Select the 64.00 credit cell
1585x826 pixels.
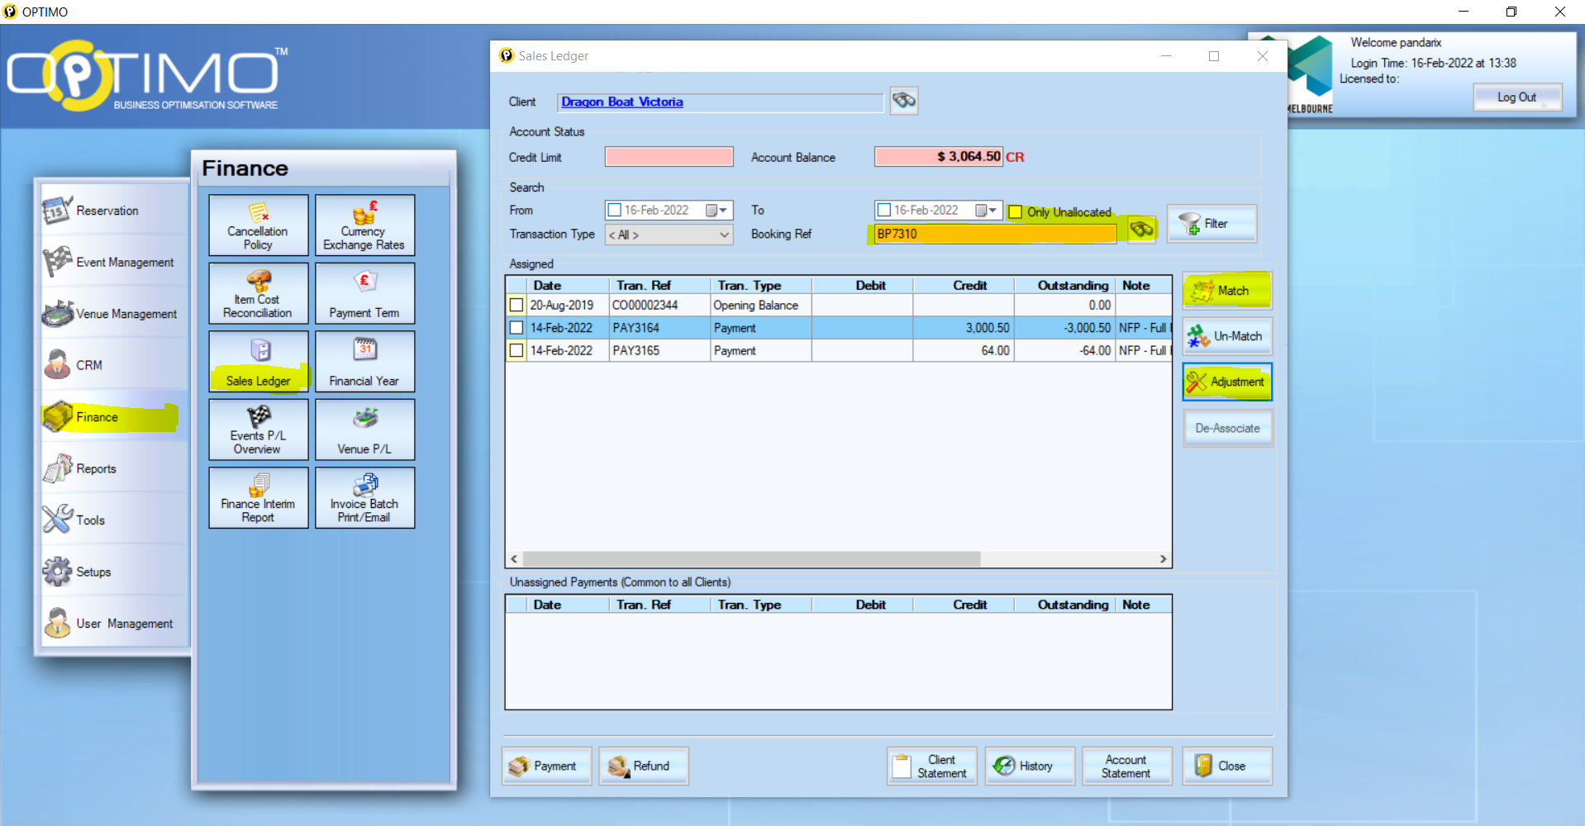964,350
